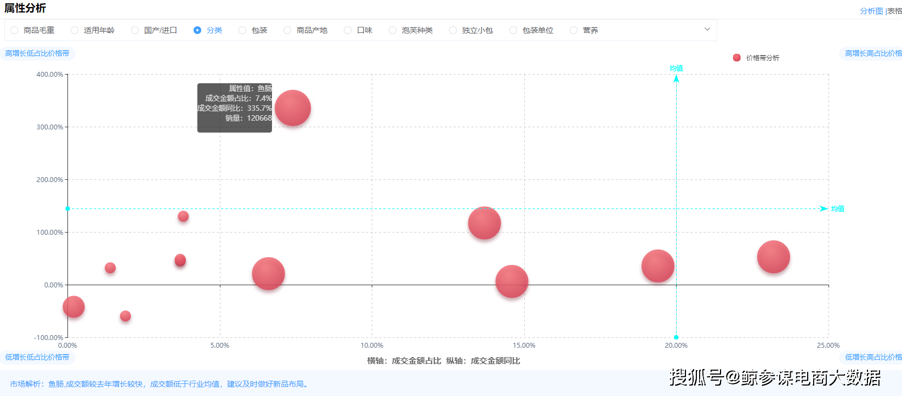Screen dimensions: 902x396
Task: Expand the attribute list chevron
Action: pos(707,29)
